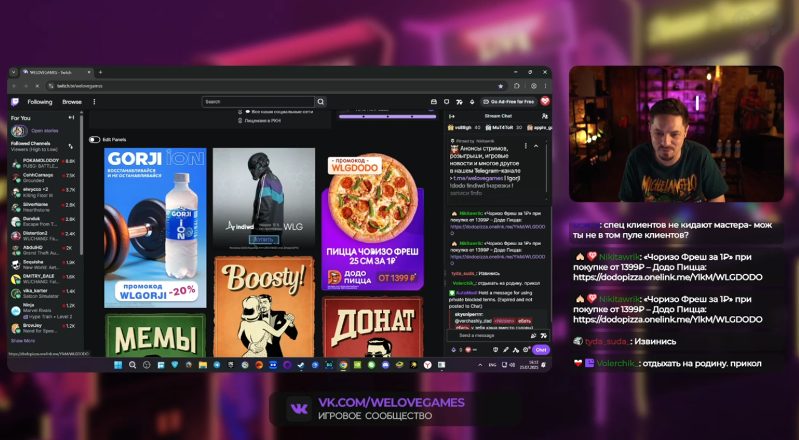Toggle the Edit Panels switch
The image size is (799, 440).
click(x=94, y=140)
